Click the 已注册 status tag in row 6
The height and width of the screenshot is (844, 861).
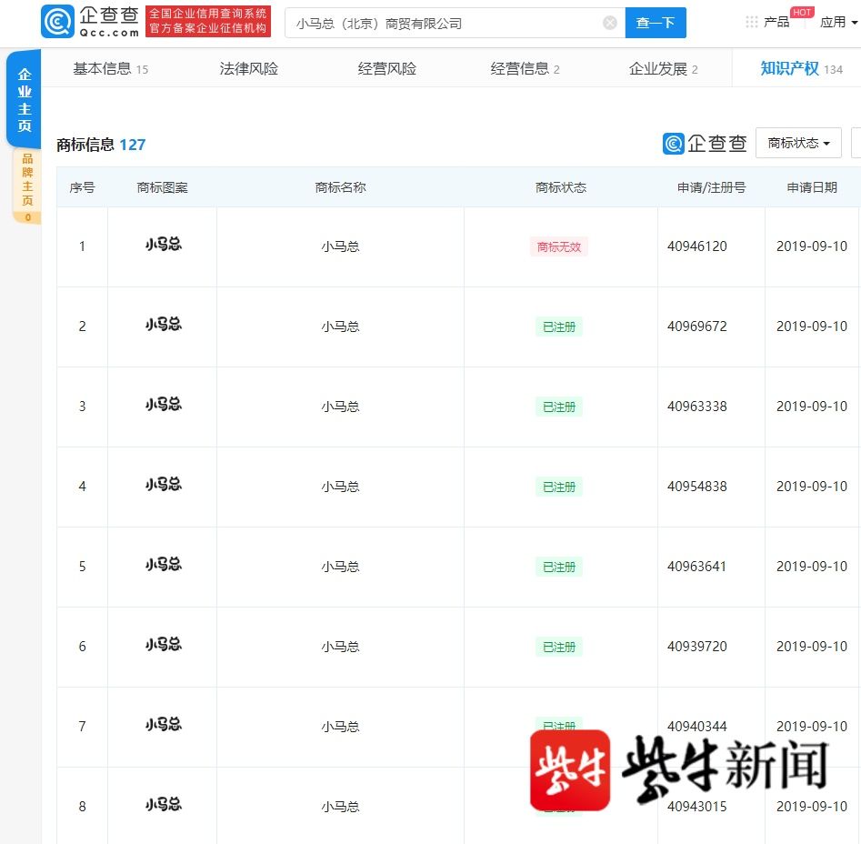pyautogui.click(x=559, y=647)
